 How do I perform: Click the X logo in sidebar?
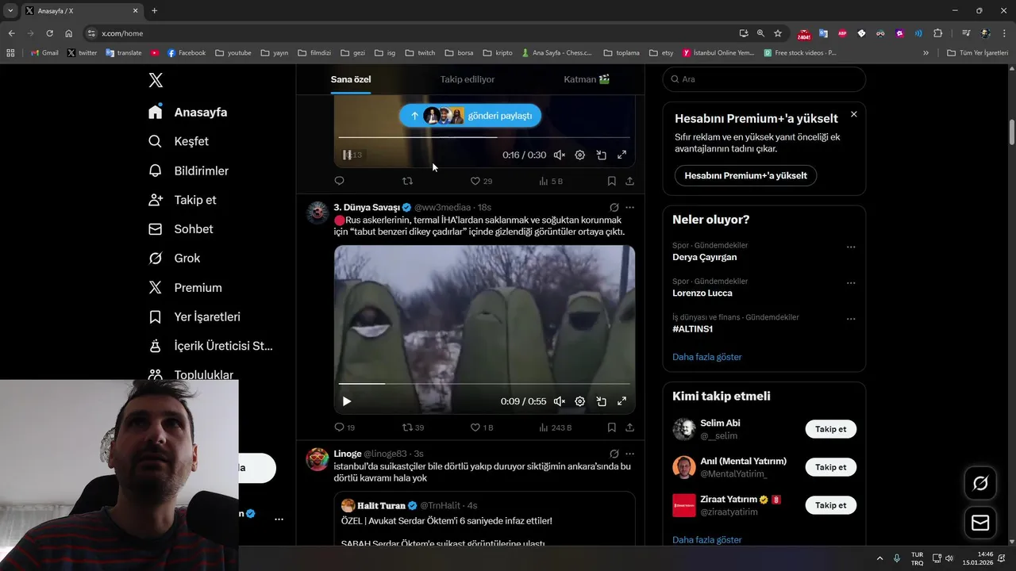pos(156,80)
